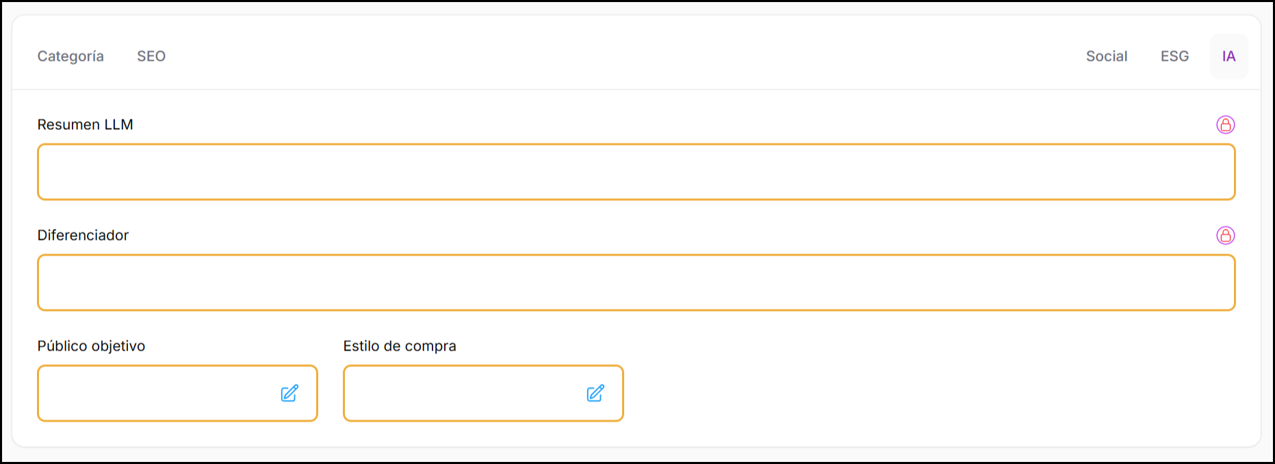Click the Estilo de compra label

(x=400, y=346)
